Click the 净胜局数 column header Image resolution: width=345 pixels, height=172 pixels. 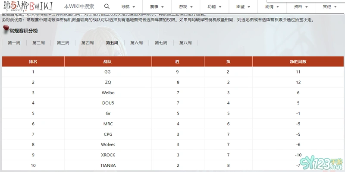298,61
